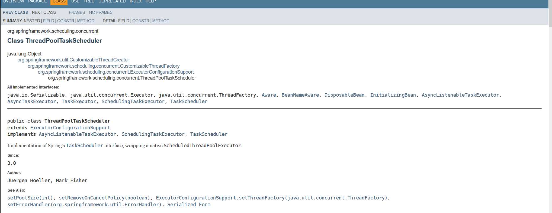The width and height of the screenshot is (552, 213).
Task: Jump to CONSTR in the detail row
Action: (141, 21)
